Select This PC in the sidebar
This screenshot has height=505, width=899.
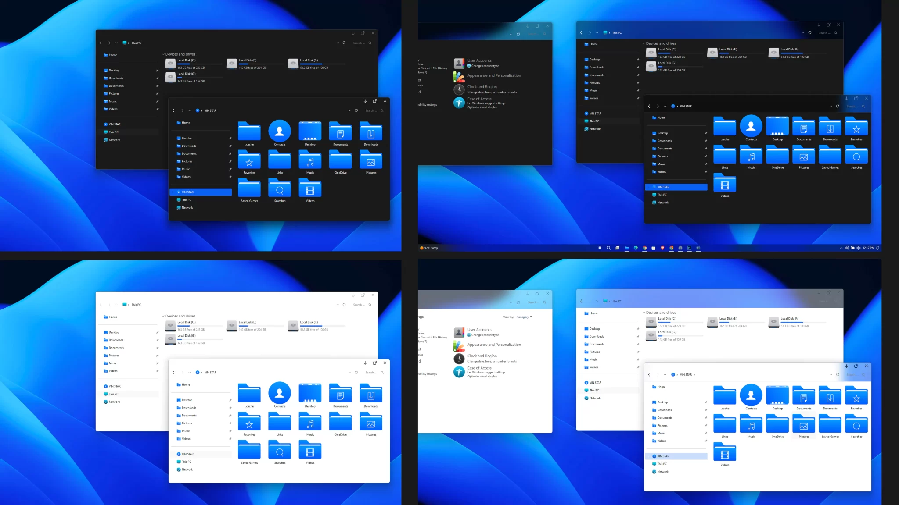coord(112,132)
